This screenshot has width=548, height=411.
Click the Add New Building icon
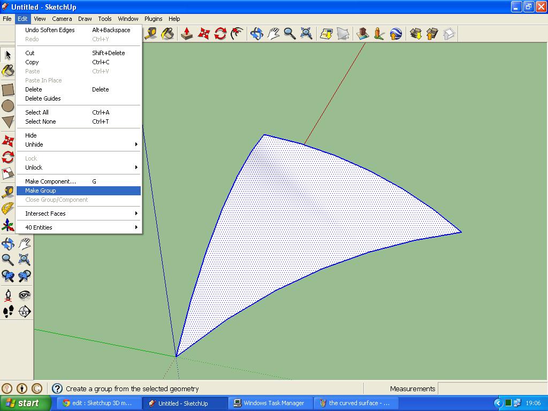pyautogui.click(x=362, y=34)
